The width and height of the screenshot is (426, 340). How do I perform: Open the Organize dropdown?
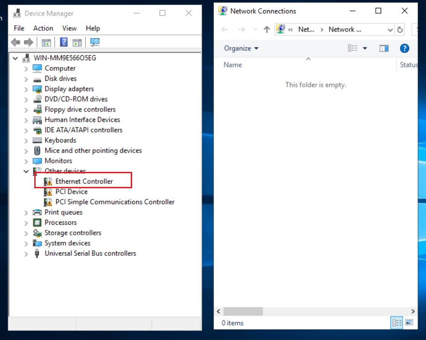[241, 48]
